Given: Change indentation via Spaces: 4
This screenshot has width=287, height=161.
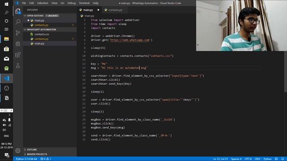Looking at the screenshot, I should coord(236,159).
